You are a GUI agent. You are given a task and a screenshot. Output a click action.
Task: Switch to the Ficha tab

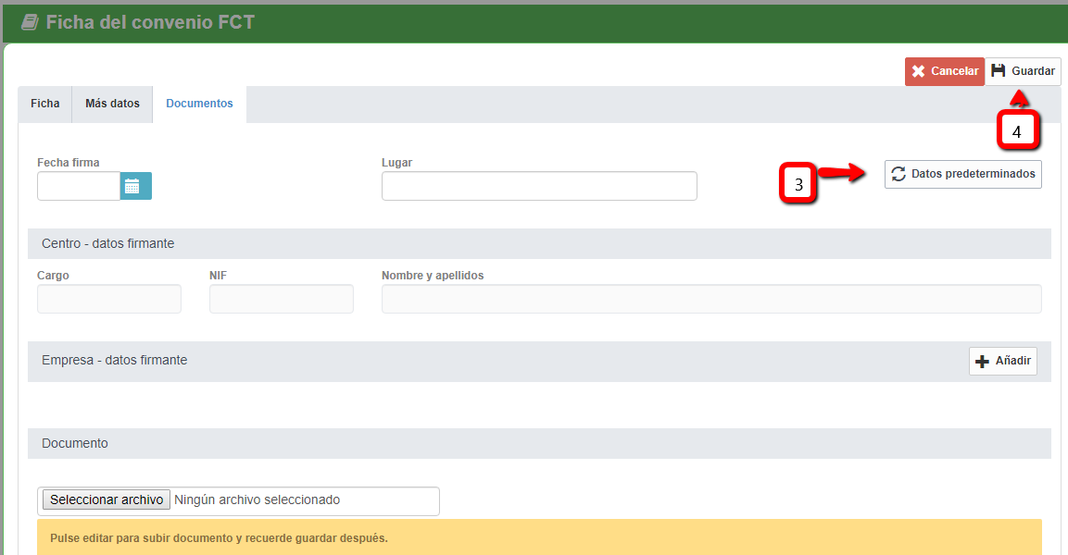[x=44, y=104]
